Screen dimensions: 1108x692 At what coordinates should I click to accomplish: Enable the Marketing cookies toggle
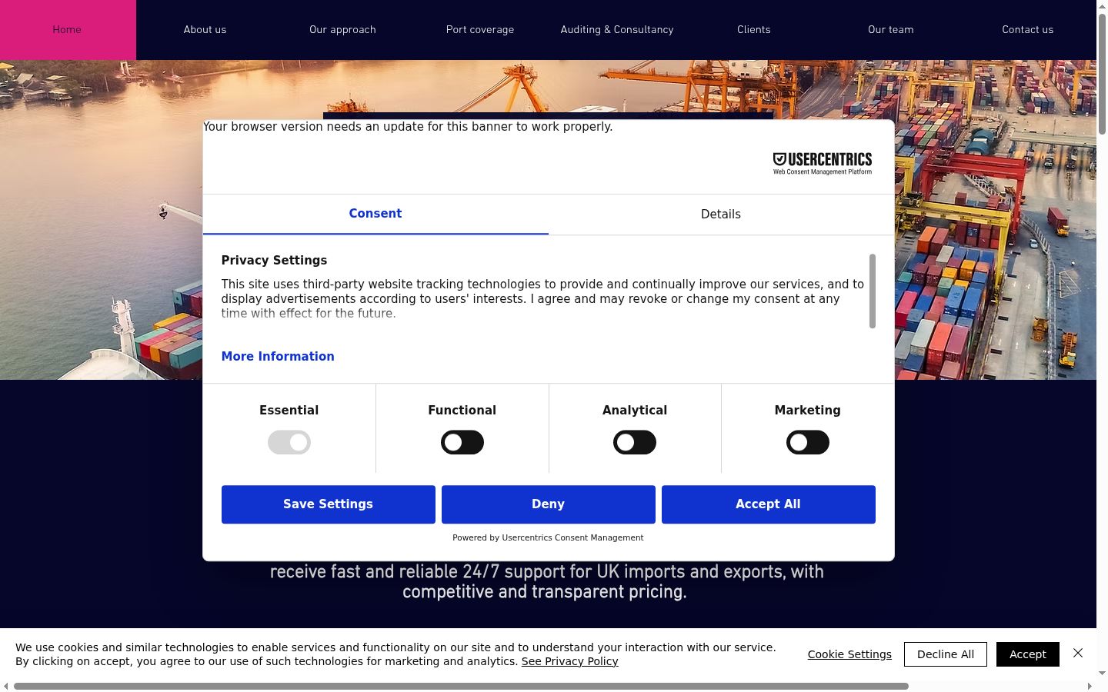[x=808, y=442]
